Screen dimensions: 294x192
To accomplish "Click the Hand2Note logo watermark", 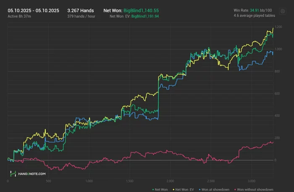I will 28,173.
